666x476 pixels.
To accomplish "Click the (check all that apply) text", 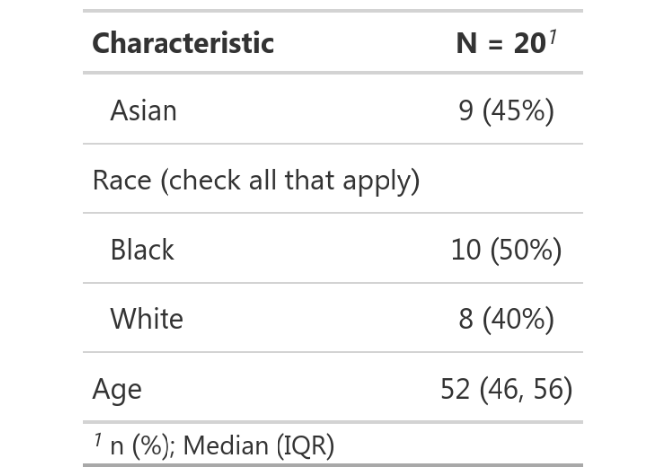I will point(290,180).
